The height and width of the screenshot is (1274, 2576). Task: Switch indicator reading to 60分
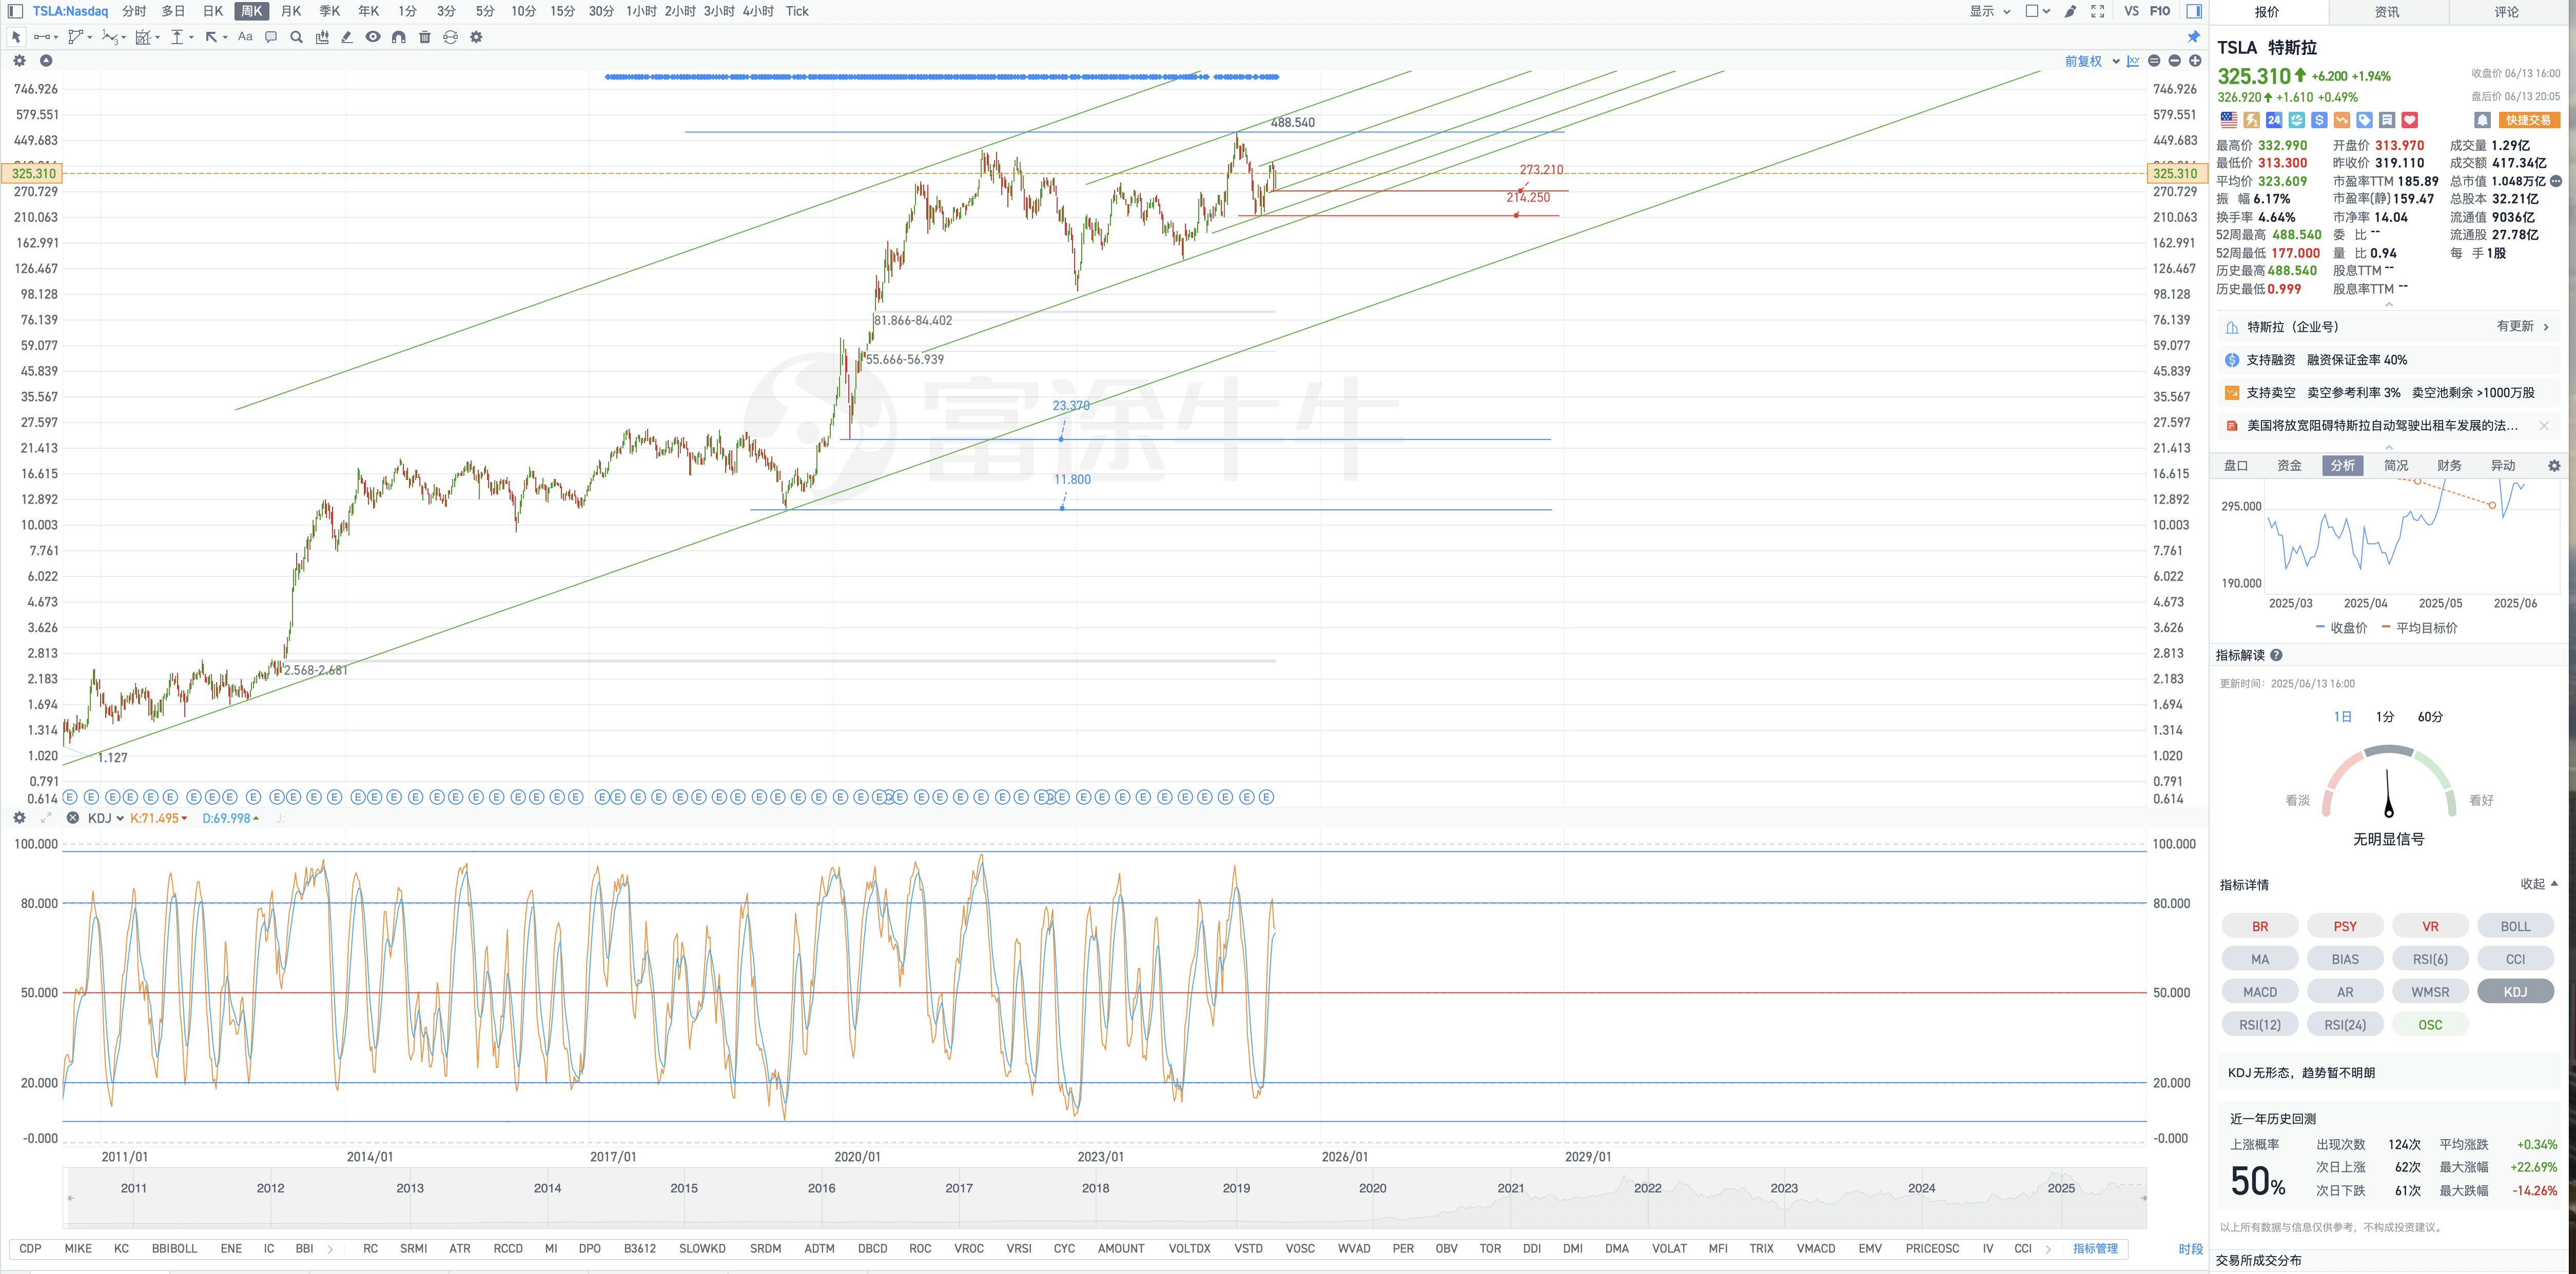[2430, 716]
